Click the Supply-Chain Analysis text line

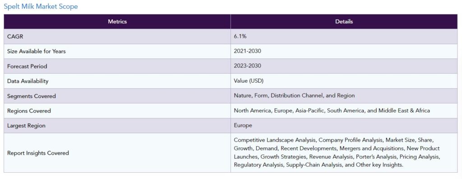(318, 165)
